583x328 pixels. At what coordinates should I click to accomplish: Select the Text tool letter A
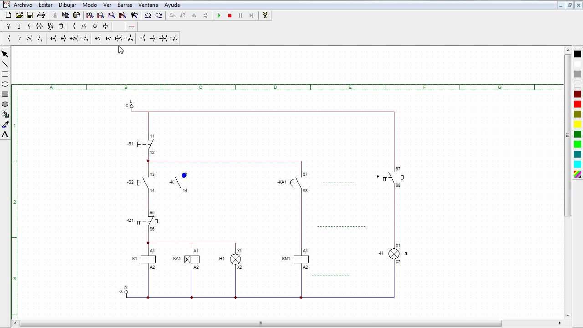click(5, 134)
